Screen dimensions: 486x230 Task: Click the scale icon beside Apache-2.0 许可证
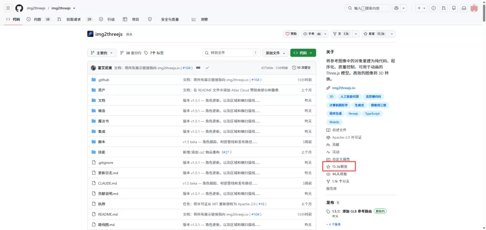(328, 137)
